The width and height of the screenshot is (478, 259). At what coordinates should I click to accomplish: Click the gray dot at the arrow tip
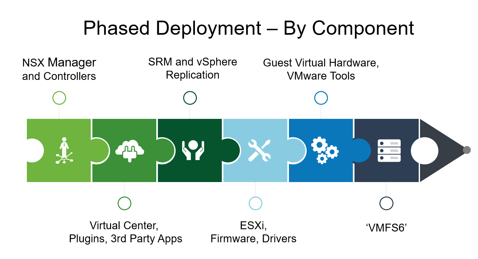[467, 150]
